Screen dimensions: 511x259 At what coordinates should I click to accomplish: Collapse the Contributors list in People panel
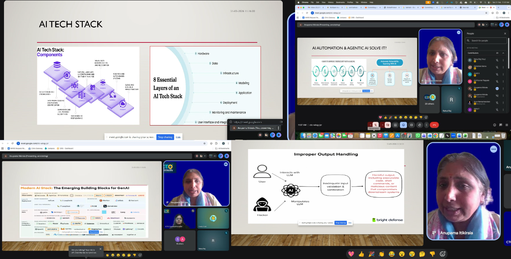tap(503, 53)
